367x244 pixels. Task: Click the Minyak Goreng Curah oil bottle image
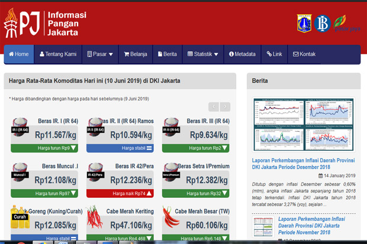pos(20,217)
